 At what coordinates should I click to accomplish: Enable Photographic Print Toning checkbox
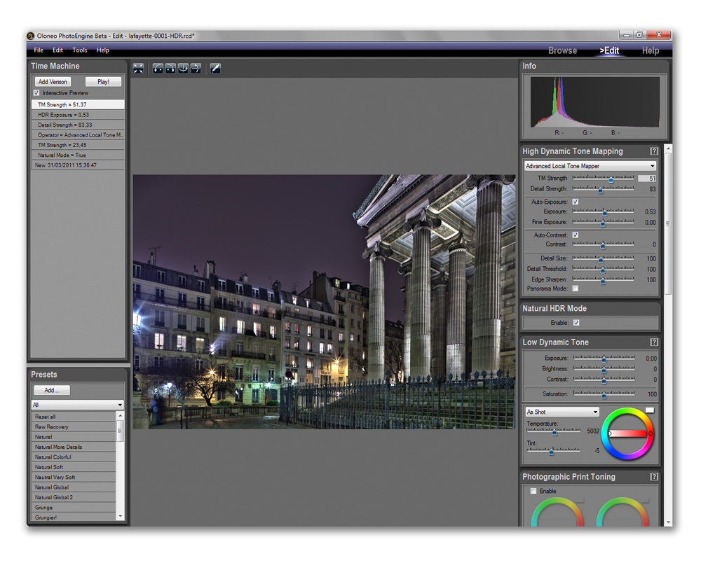(533, 491)
